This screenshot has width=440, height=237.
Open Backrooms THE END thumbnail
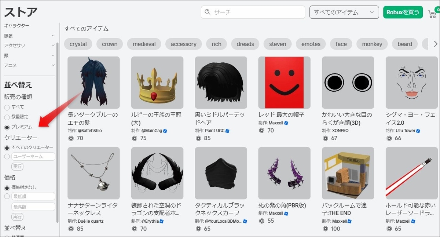tap(348, 173)
